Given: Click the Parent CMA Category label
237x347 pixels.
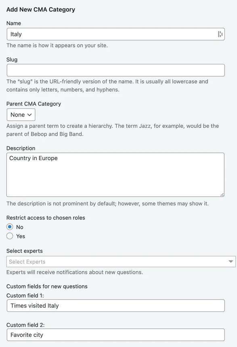Looking at the screenshot, I should click(34, 104).
